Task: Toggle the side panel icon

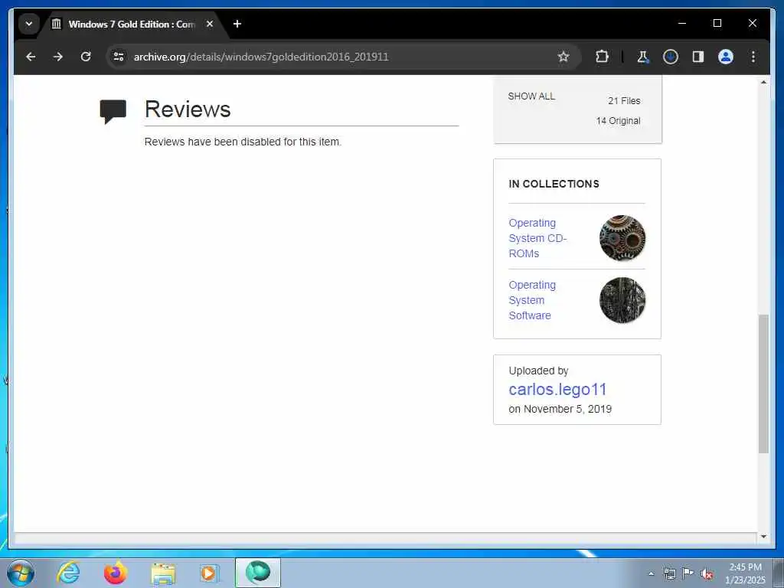Action: 698,57
